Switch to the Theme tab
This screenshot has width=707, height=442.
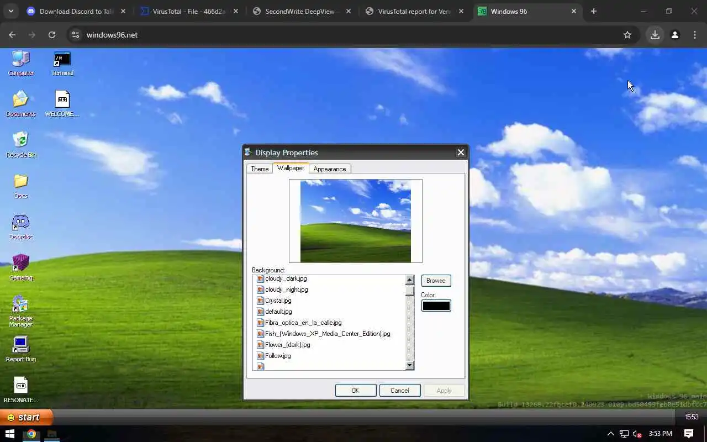260,169
